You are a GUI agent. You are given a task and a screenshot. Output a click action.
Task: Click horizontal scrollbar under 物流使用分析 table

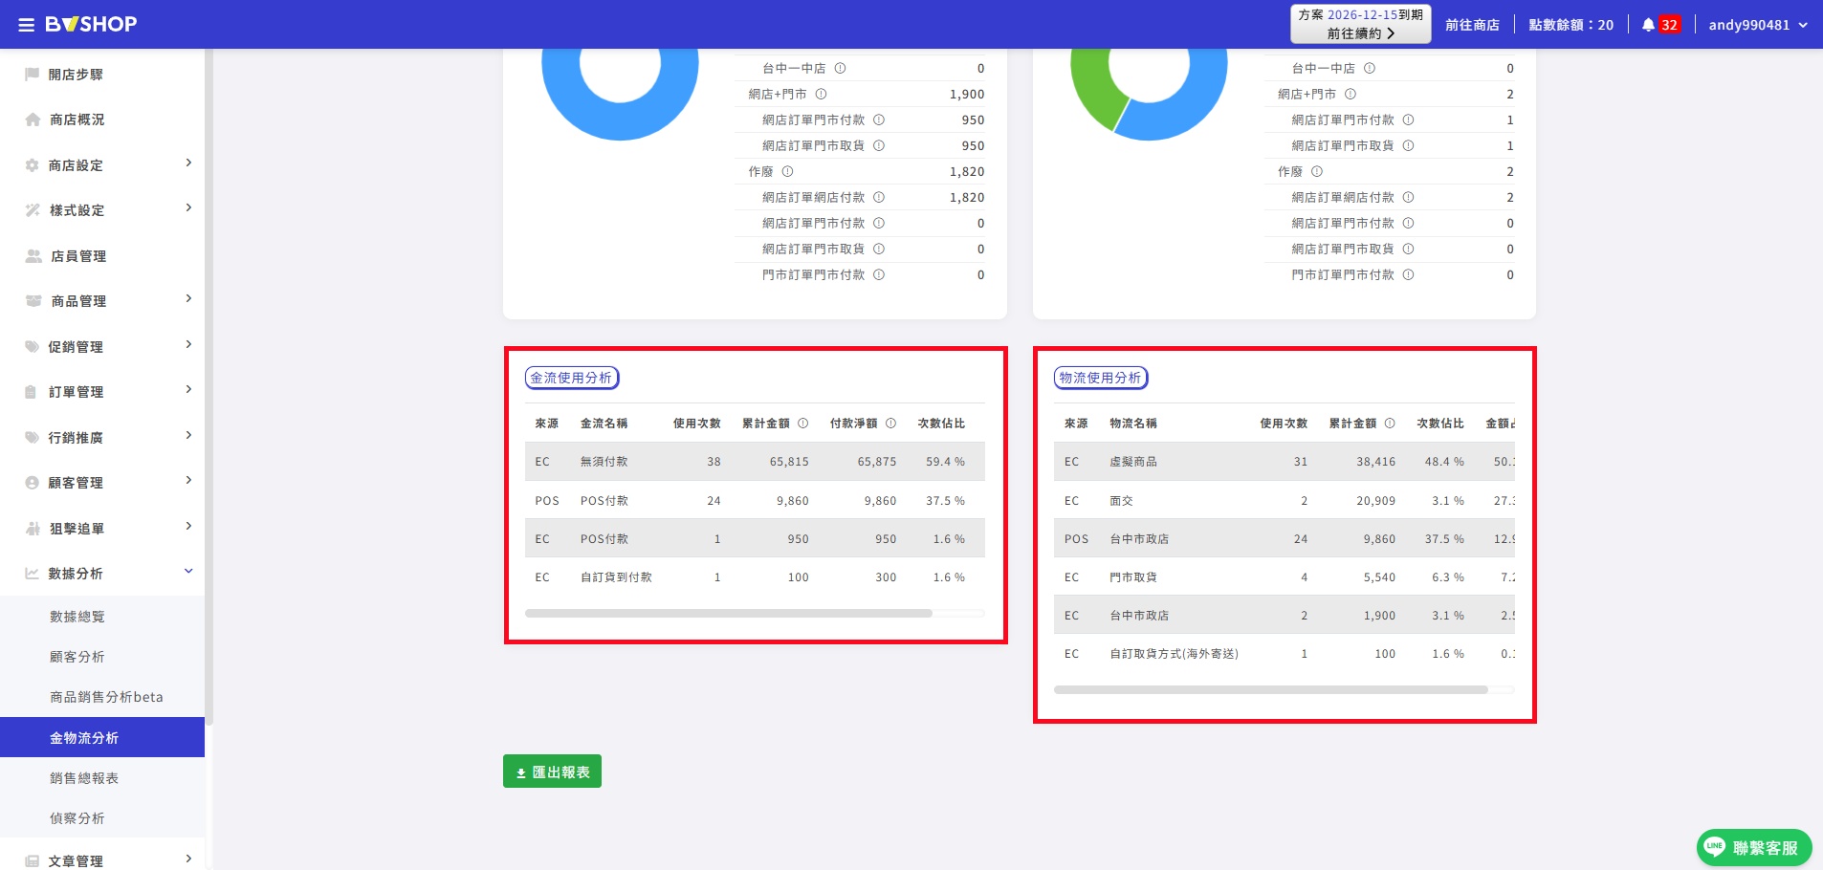pos(1270,689)
